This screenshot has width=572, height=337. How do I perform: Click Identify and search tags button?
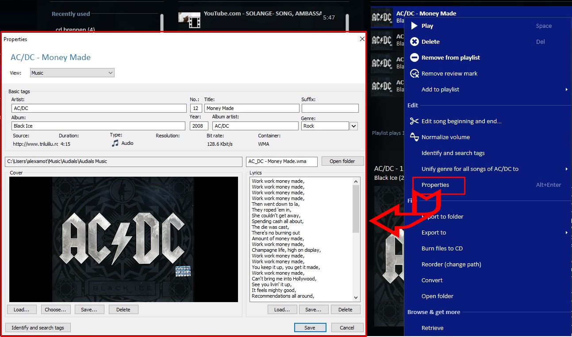pyautogui.click(x=38, y=328)
